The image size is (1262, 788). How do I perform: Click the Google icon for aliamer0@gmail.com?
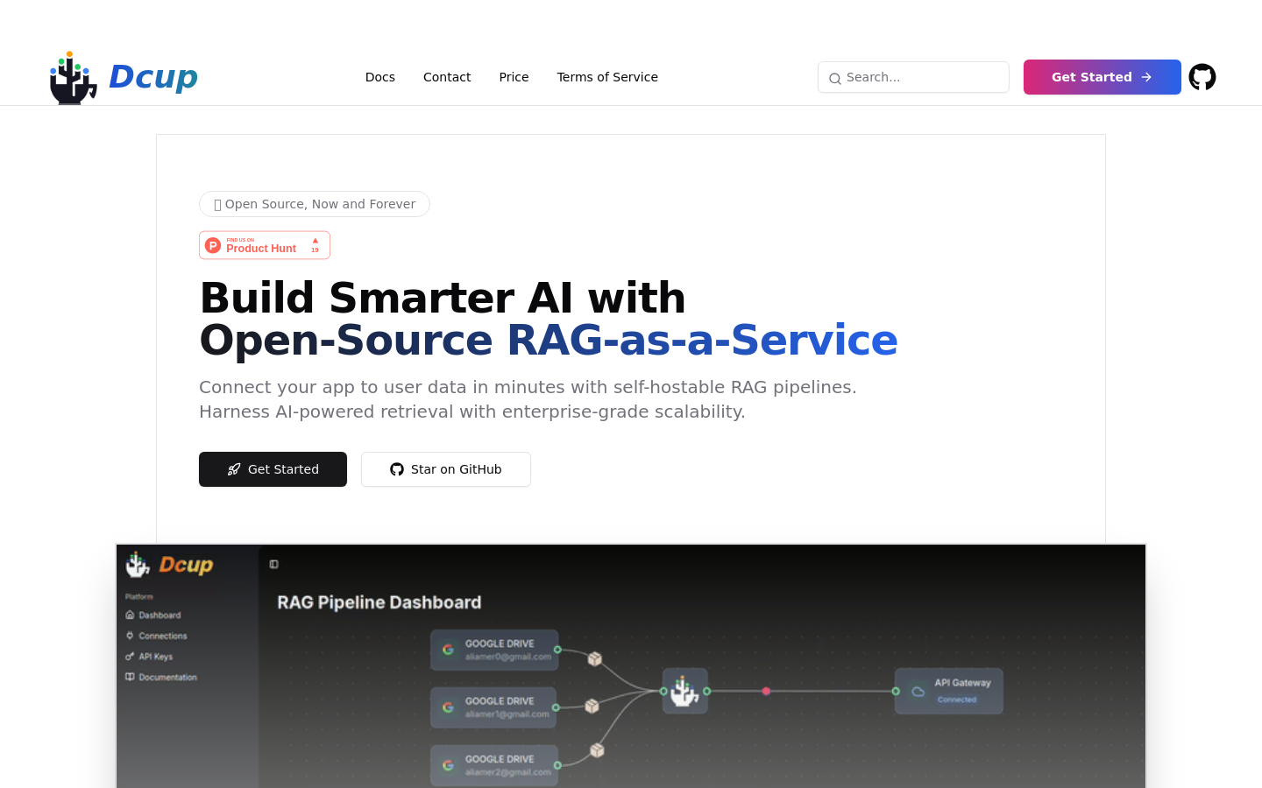point(448,650)
